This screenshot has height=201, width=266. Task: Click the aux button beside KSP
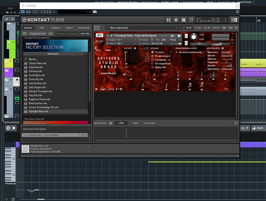click(230, 28)
